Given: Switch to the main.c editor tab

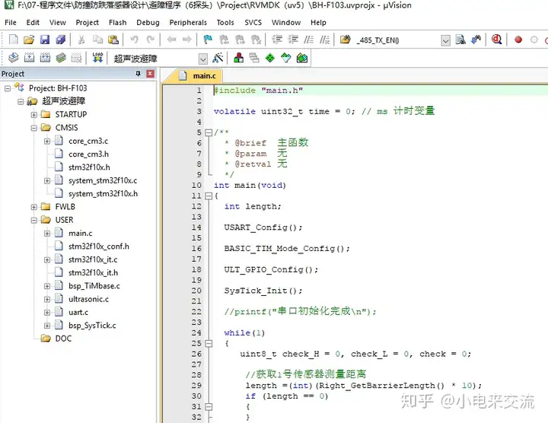Looking at the screenshot, I should [197, 76].
